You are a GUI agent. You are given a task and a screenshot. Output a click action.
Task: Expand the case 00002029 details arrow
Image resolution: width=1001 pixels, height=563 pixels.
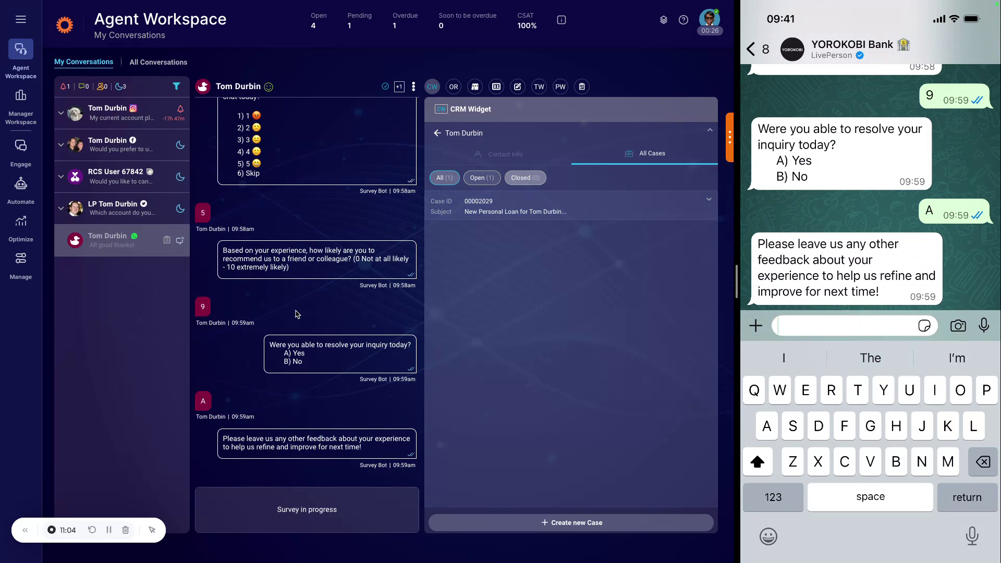pyautogui.click(x=708, y=199)
